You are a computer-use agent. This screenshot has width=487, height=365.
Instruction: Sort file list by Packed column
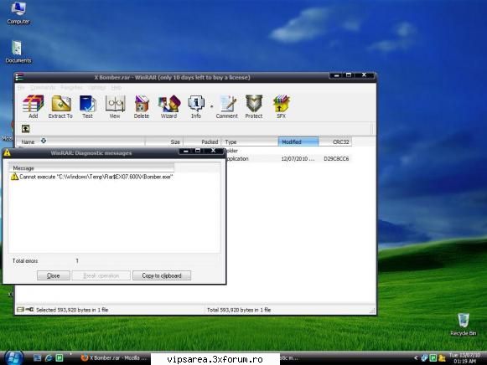tap(202, 141)
